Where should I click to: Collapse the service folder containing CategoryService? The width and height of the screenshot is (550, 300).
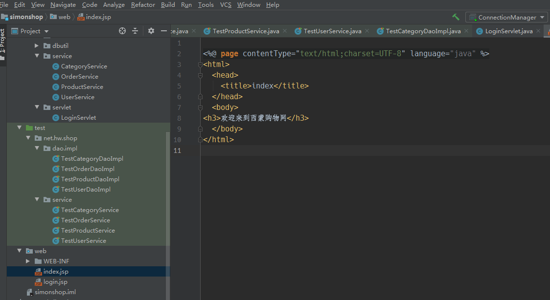point(37,56)
